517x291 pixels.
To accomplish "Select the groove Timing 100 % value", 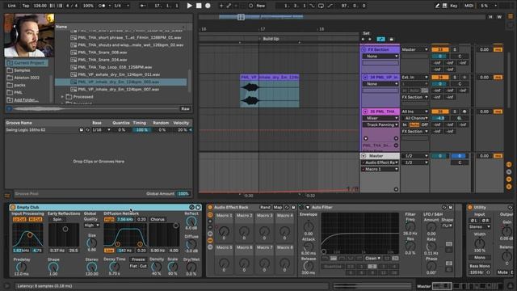I will click(142, 130).
